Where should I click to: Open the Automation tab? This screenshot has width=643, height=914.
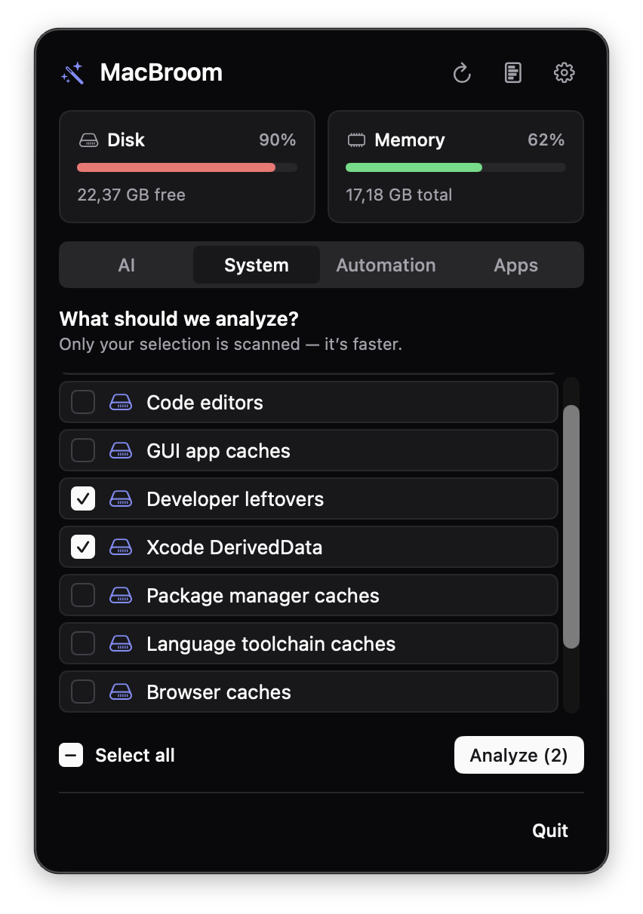tap(386, 265)
